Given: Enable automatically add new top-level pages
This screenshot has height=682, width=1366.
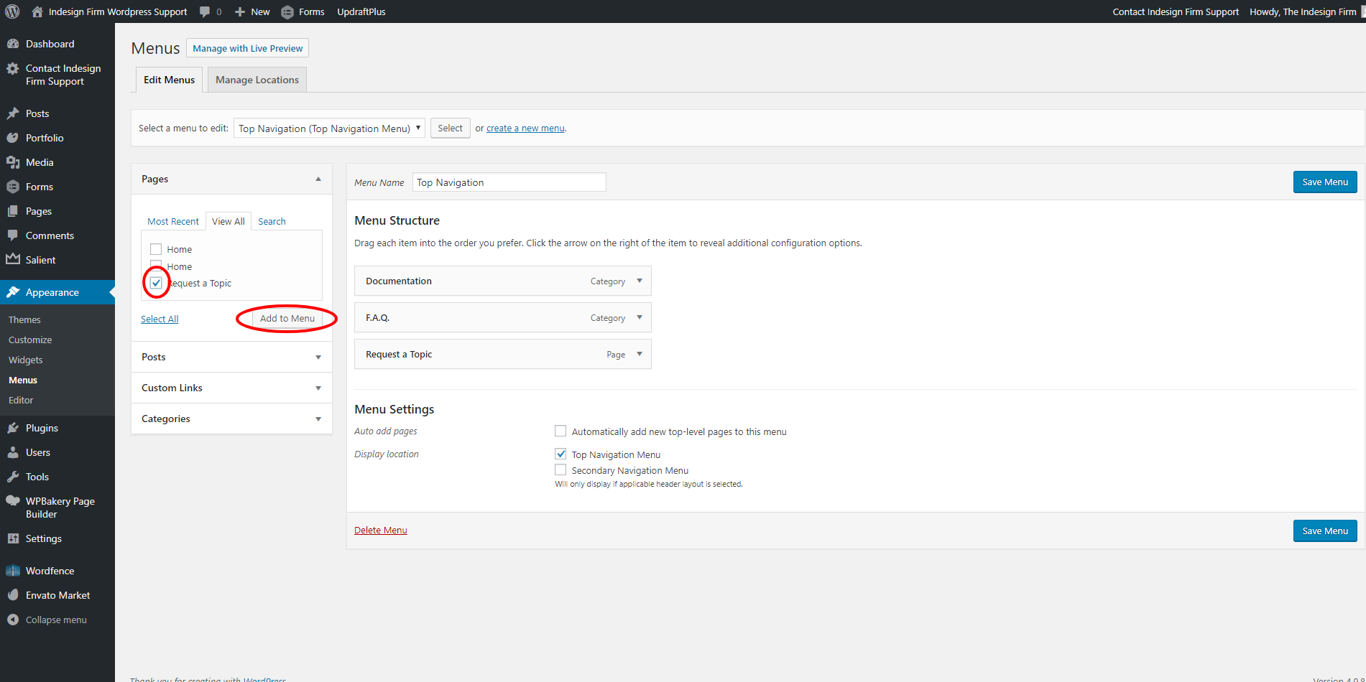Looking at the screenshot, I should click(560, 431).
